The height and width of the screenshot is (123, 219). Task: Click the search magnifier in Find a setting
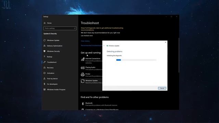click(75, 28)
